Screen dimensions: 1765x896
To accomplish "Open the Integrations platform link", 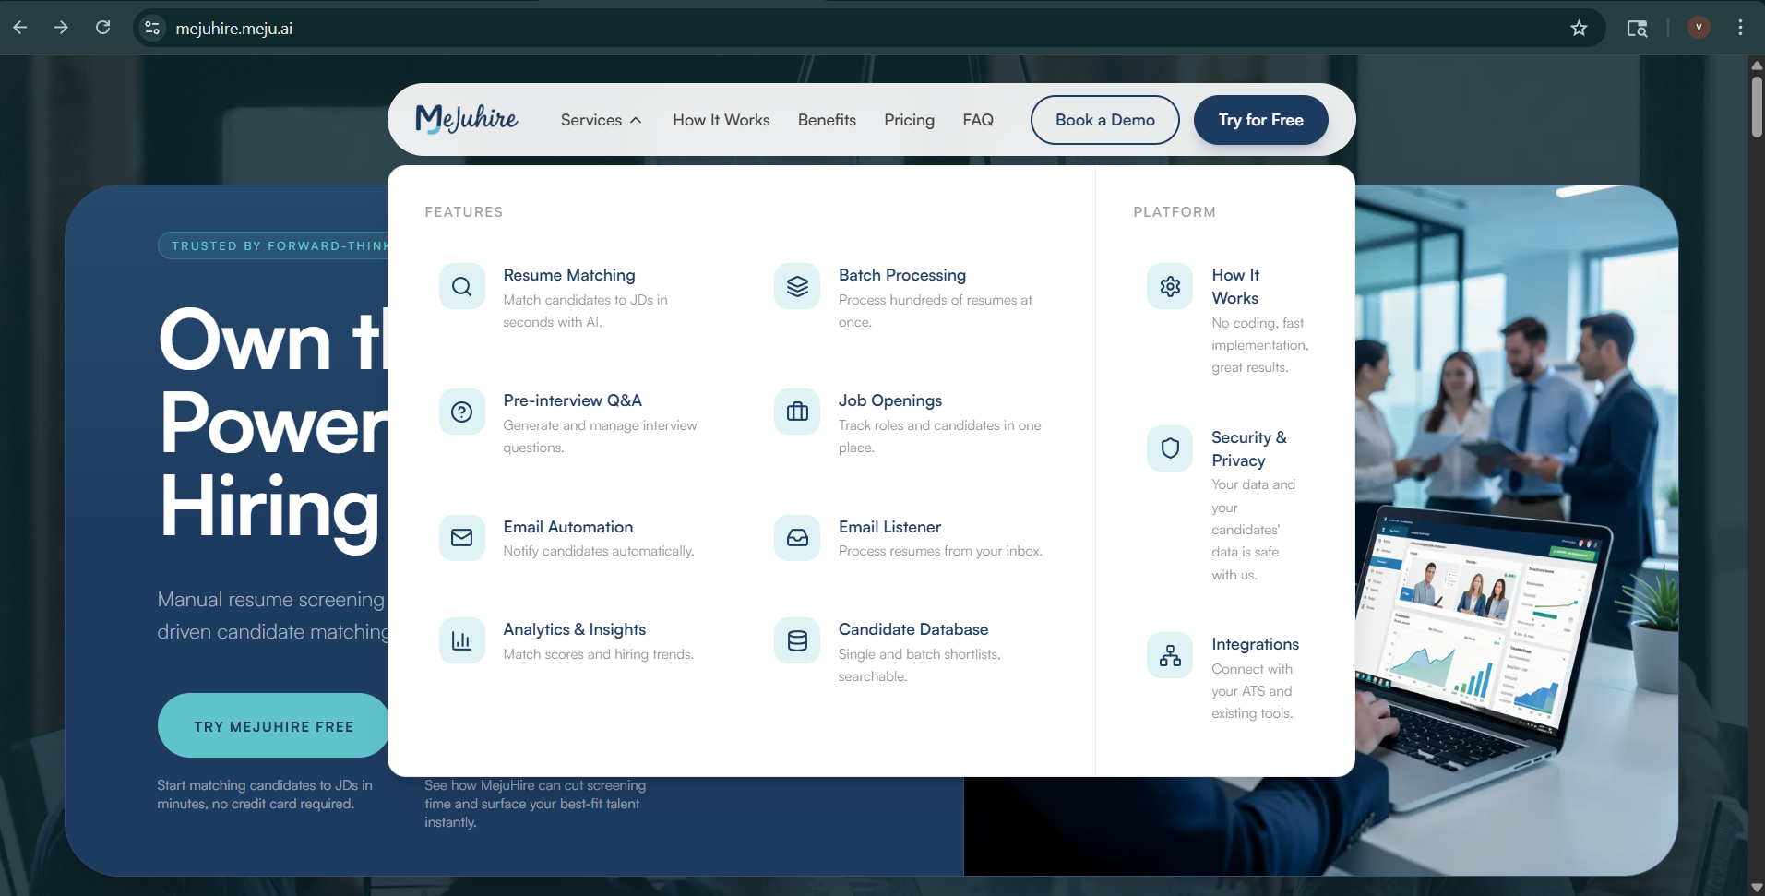I will tap(1255, 644).
